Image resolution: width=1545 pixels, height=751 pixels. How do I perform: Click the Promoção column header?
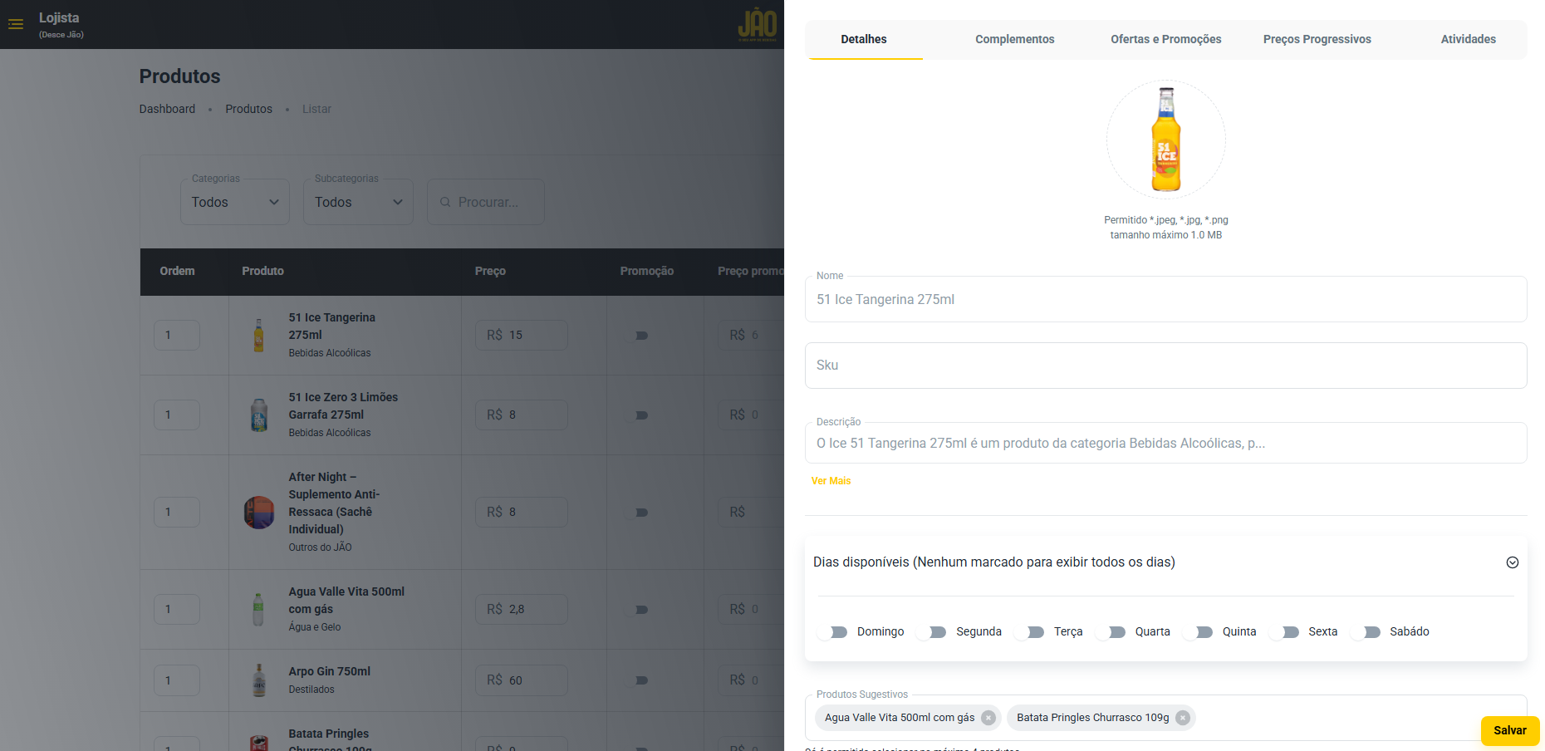[647, 271]
